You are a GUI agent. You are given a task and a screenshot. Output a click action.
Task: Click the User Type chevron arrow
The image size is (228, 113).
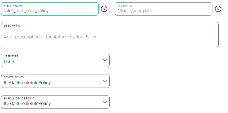point(105,60)
